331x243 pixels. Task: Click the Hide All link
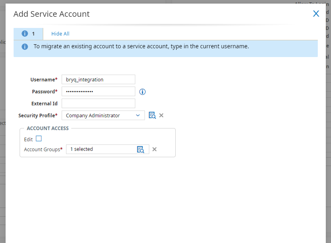pyautogui.click(x=60, y=34)
